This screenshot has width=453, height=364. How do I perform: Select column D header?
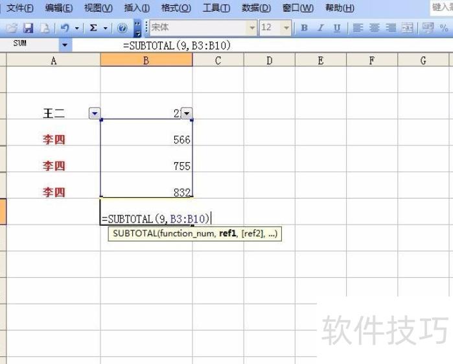[x=269, y=60]
